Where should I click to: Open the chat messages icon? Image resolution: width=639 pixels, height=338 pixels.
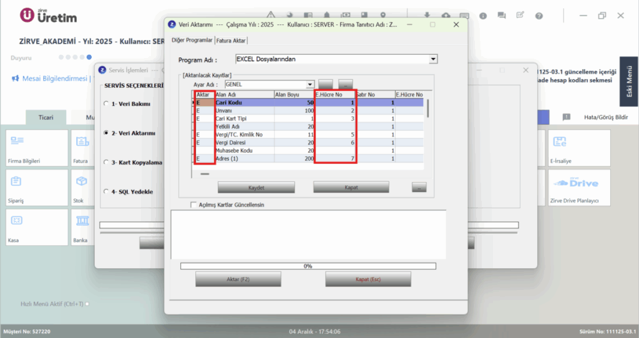click(x=501, y=16)
